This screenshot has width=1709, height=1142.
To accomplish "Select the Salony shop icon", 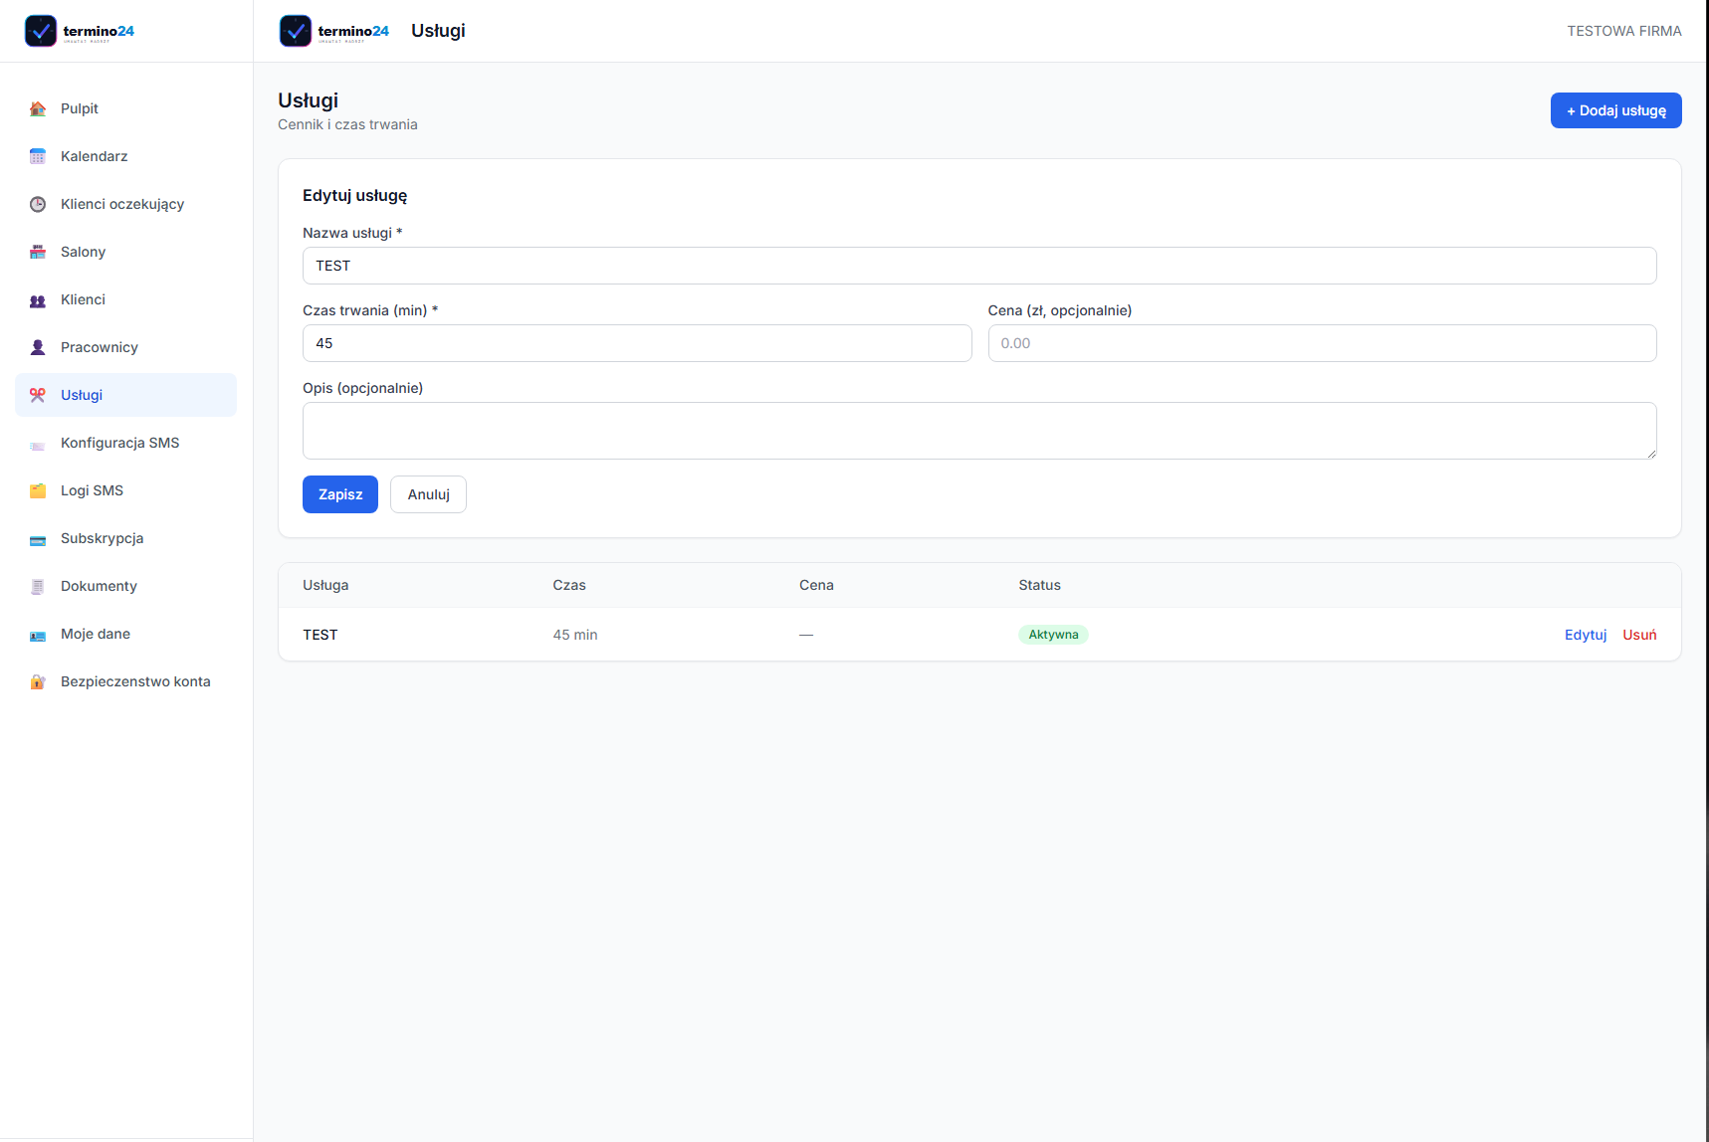I will (38, 252).
